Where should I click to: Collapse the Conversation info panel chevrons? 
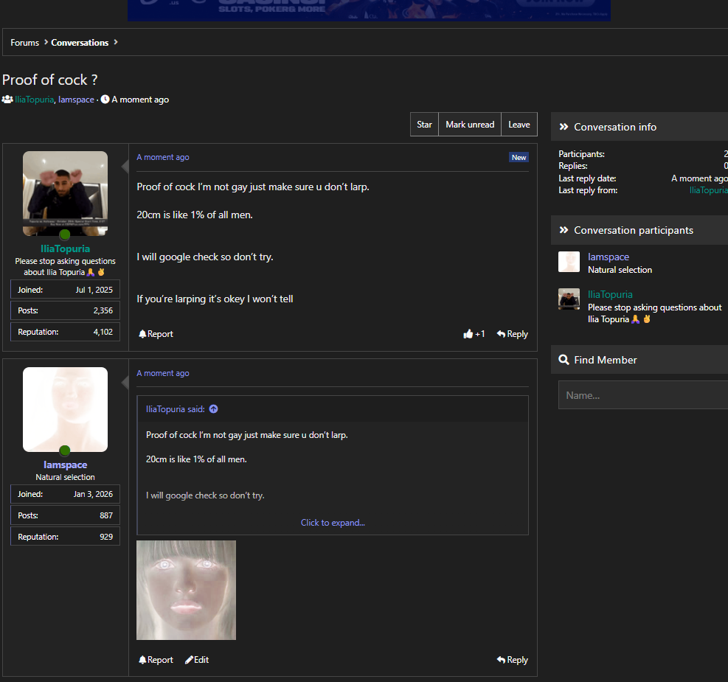564,127
